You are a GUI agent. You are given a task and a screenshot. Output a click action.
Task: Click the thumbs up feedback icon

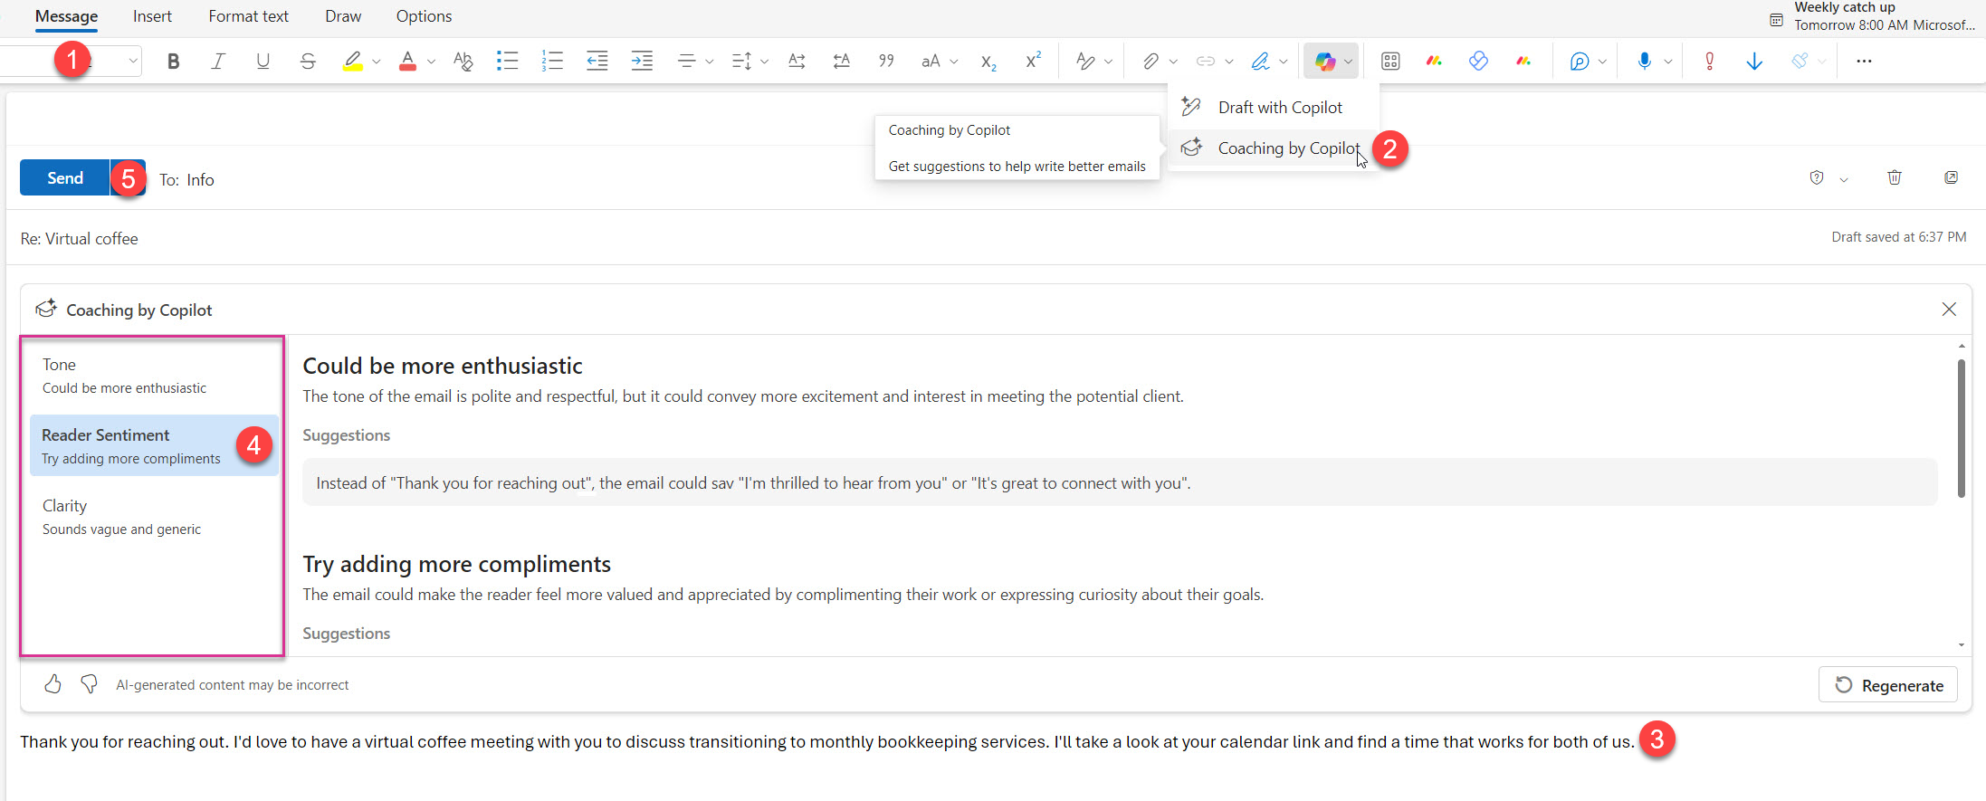coord(53,684)
